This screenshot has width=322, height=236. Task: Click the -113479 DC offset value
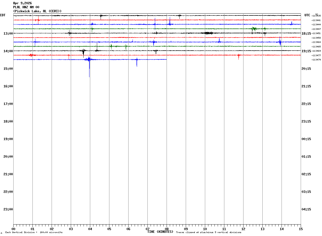click(316, 60)
